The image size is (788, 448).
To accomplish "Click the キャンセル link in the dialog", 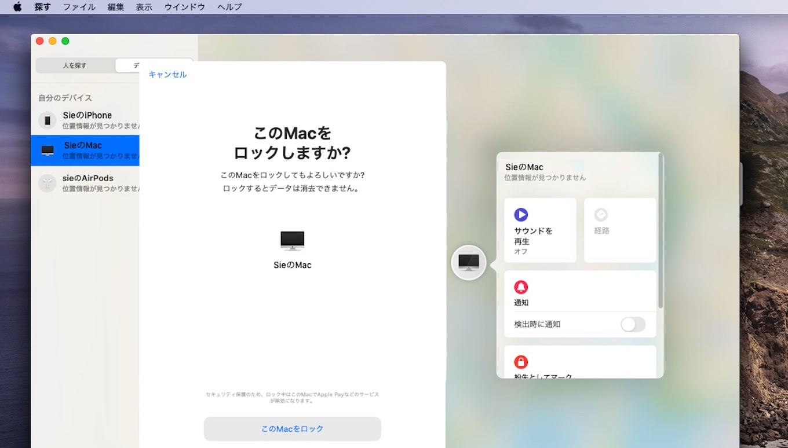I will coord(167,75).
